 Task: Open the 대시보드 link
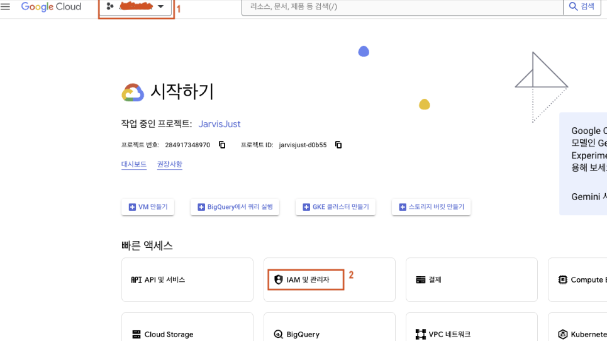point(134,164)
